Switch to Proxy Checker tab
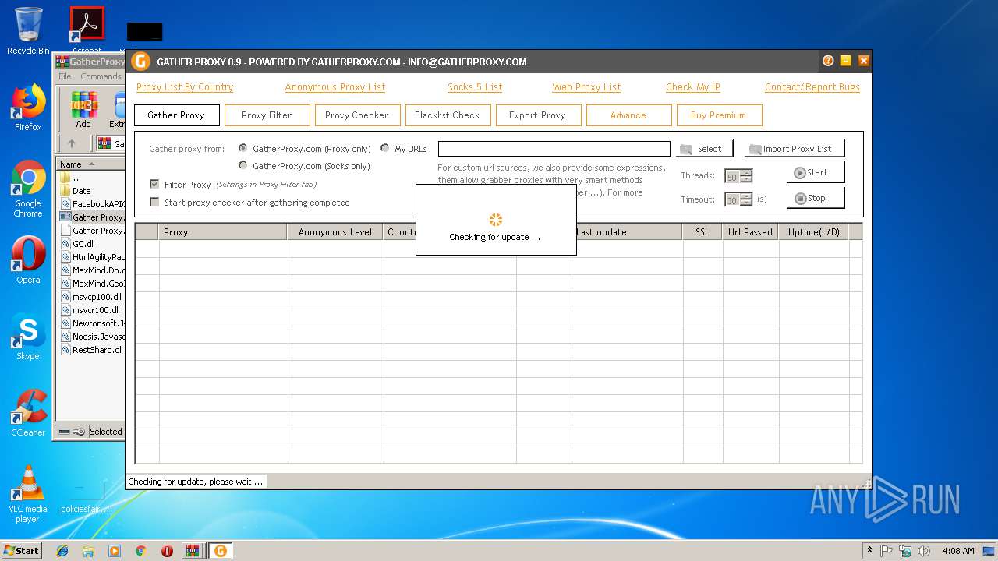 pos(357,115)
